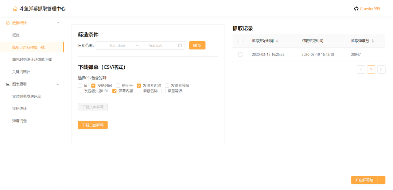Open the GitHub icon next to Crawler995
Image resolution: width=393 pixels, height=190 pixels.
click(x=356, y=9)
